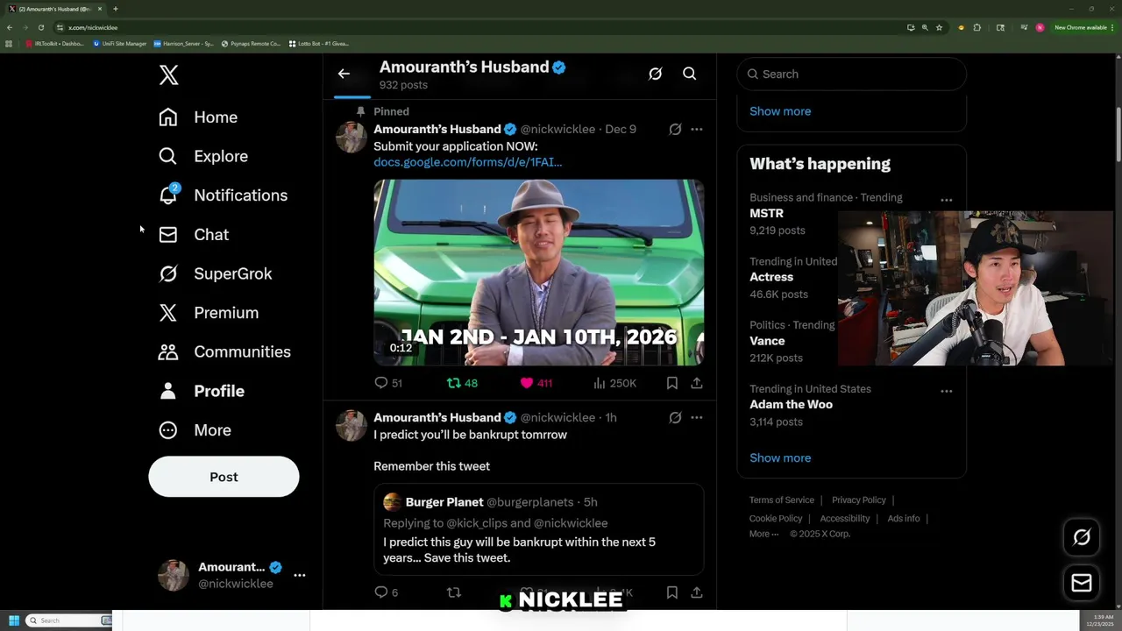Go to Home in X sidebar
1122x631 pixels.
pos(198,117)
